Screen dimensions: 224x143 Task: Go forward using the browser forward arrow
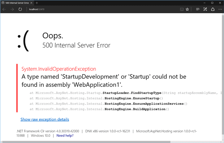tap(12, 9)
